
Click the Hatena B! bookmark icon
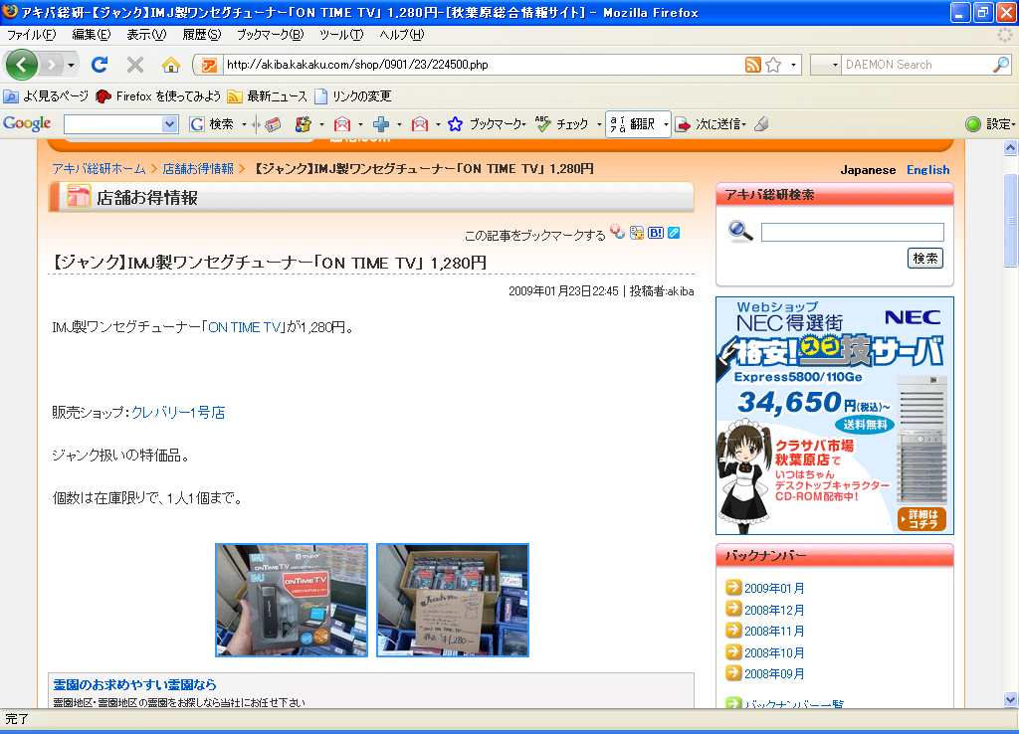tap(656, 233)
